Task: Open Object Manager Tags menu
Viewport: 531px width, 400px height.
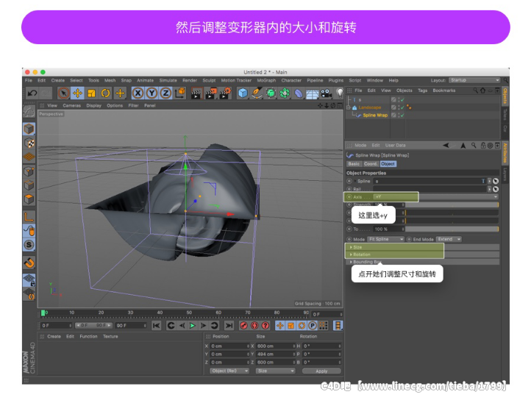Action: click(x=422, y=90)
